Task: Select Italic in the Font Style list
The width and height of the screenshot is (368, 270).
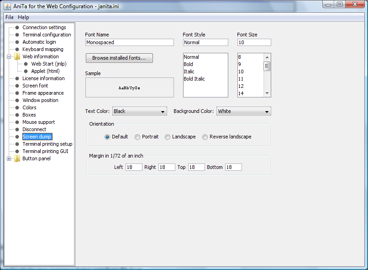Action: (189, 71)
